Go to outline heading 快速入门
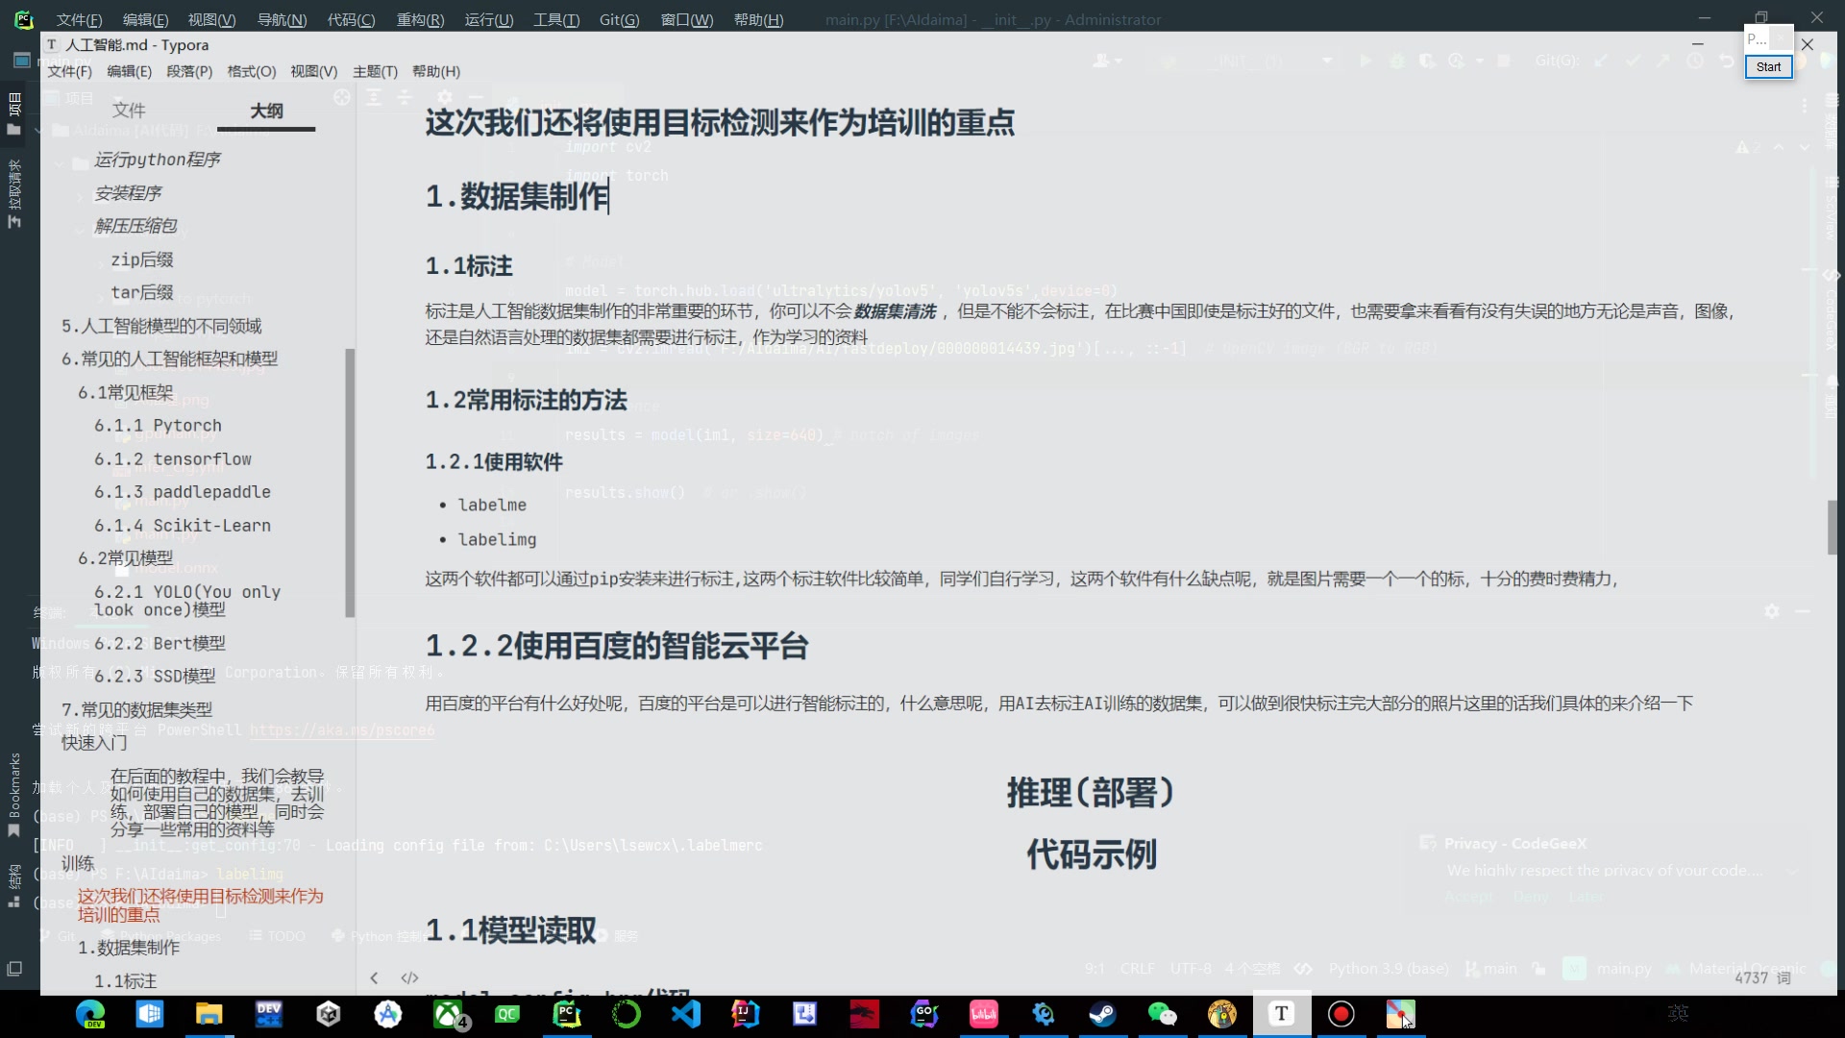 tap(94, 743)
